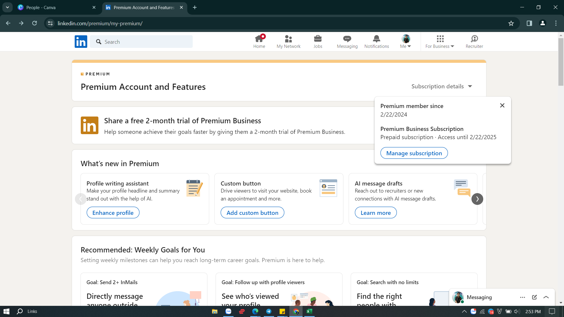
Task: Launch File Explorer from taskbar
Action: [x=215, y=311]
